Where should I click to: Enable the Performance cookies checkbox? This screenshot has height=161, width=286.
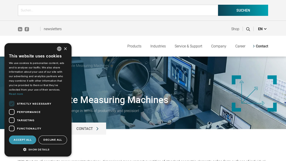click(12, 112)
